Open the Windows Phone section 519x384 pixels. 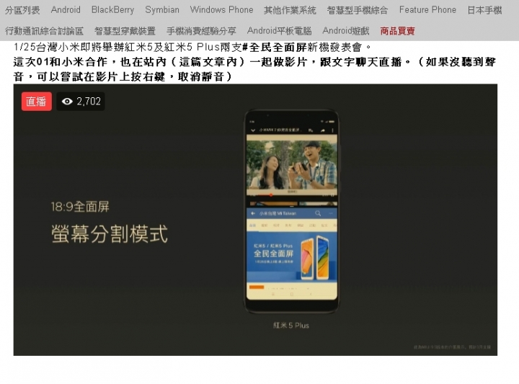[x=221, y=10]
